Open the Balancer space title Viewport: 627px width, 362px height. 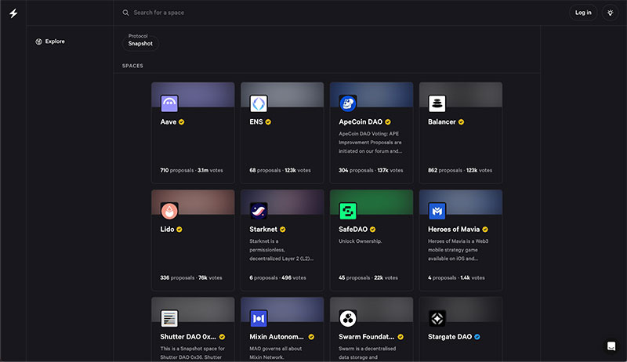coord(442,122)
